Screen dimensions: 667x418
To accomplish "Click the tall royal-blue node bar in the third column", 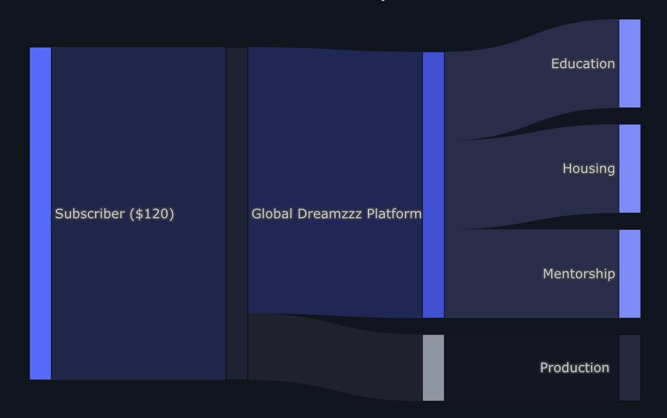I will [x=433, y=185].
